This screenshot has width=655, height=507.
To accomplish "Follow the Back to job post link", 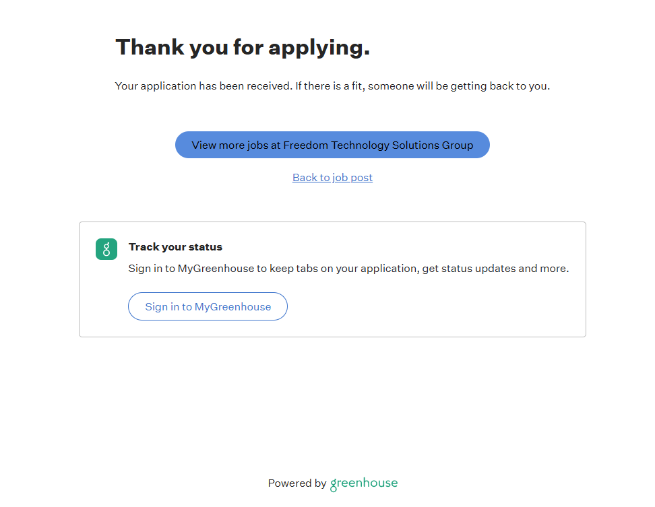I will click(x=332, y=178).
